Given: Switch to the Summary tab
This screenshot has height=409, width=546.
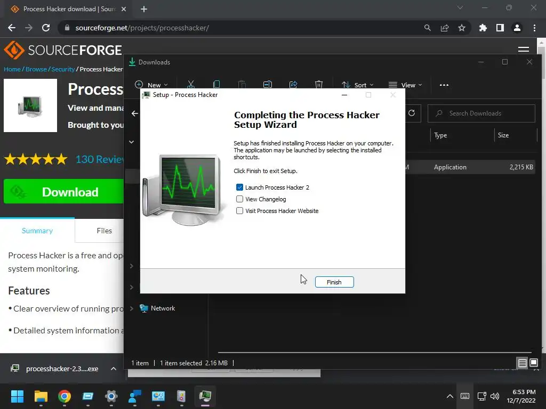Looking at the screenshot, I should [37, 231].
